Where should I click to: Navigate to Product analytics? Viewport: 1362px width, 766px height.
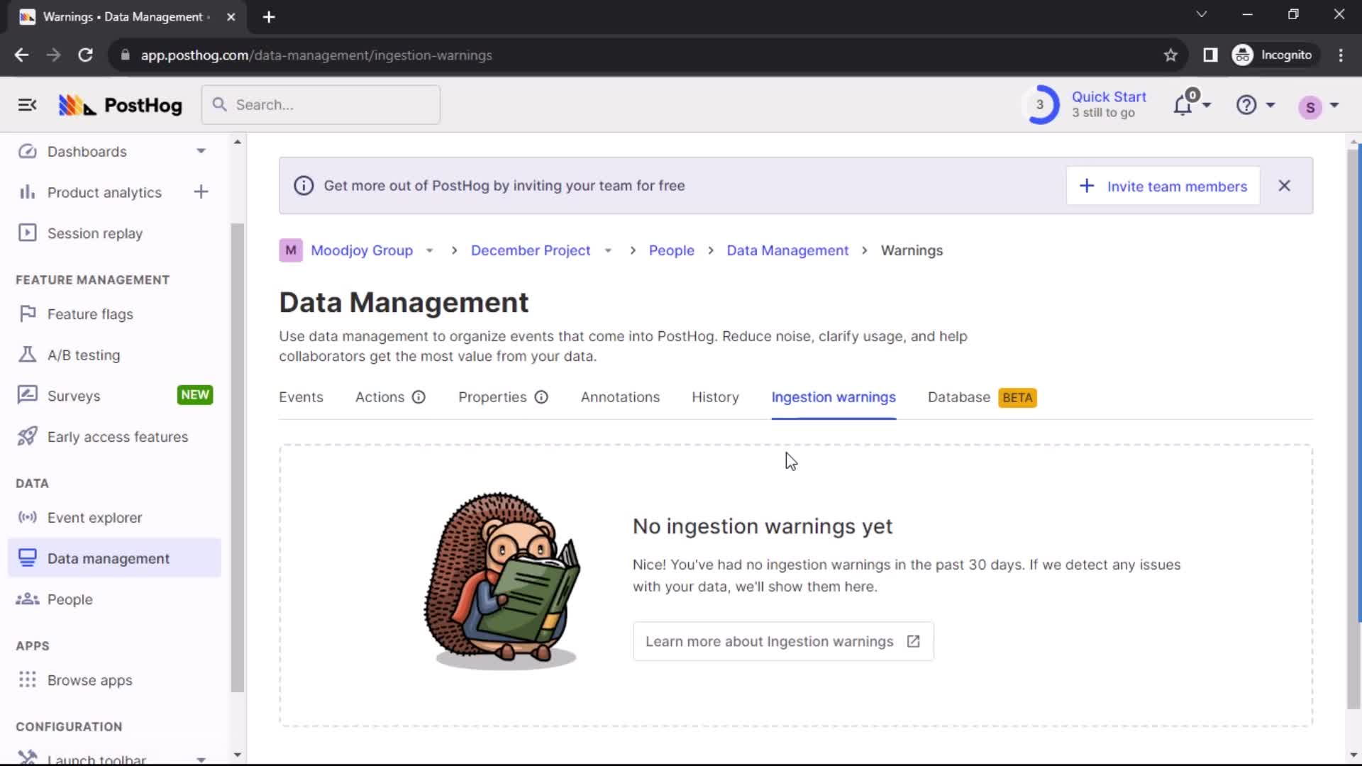pos(104,191)
